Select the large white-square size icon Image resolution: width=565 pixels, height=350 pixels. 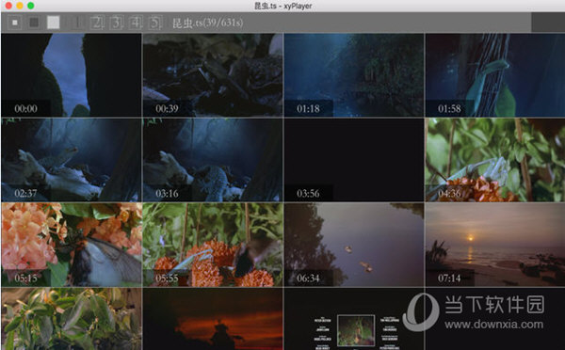click(54, 23)
